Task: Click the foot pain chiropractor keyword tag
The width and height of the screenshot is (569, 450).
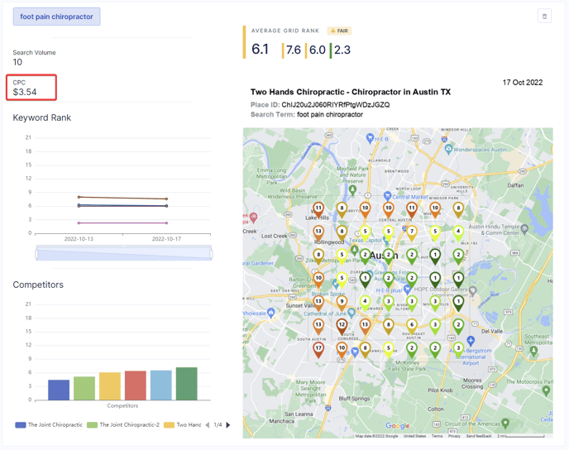Action: 56,17
